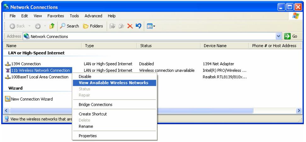Viewport: 306px width, 142px height.
Task: Click the horizontal scrollbar left arrow
Action: [6, 111]
